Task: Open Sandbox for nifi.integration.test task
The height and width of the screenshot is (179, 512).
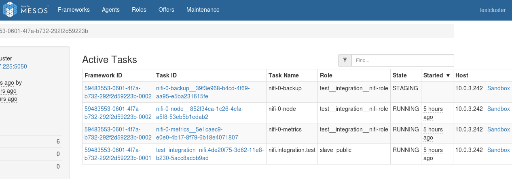Action: (499, 150)
